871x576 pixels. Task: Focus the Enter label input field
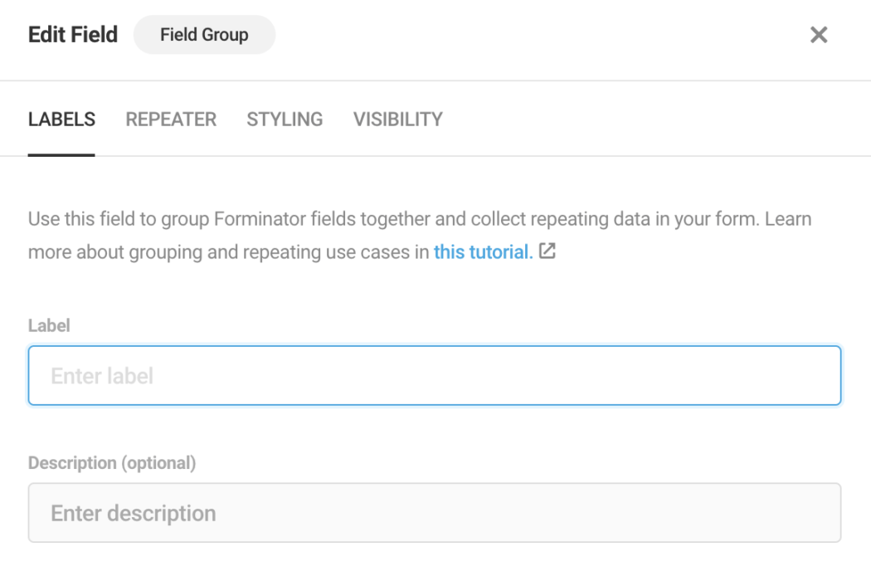tap(435, 376)
